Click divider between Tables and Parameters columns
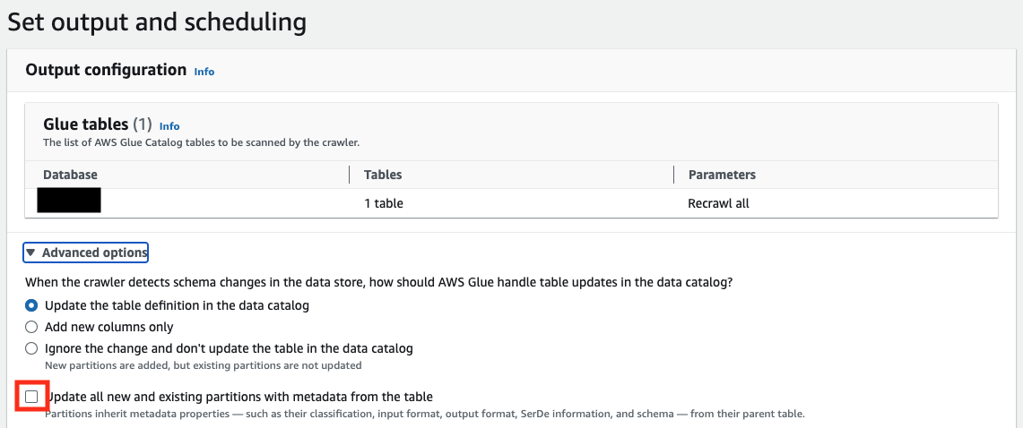 [x=673, y=175]
